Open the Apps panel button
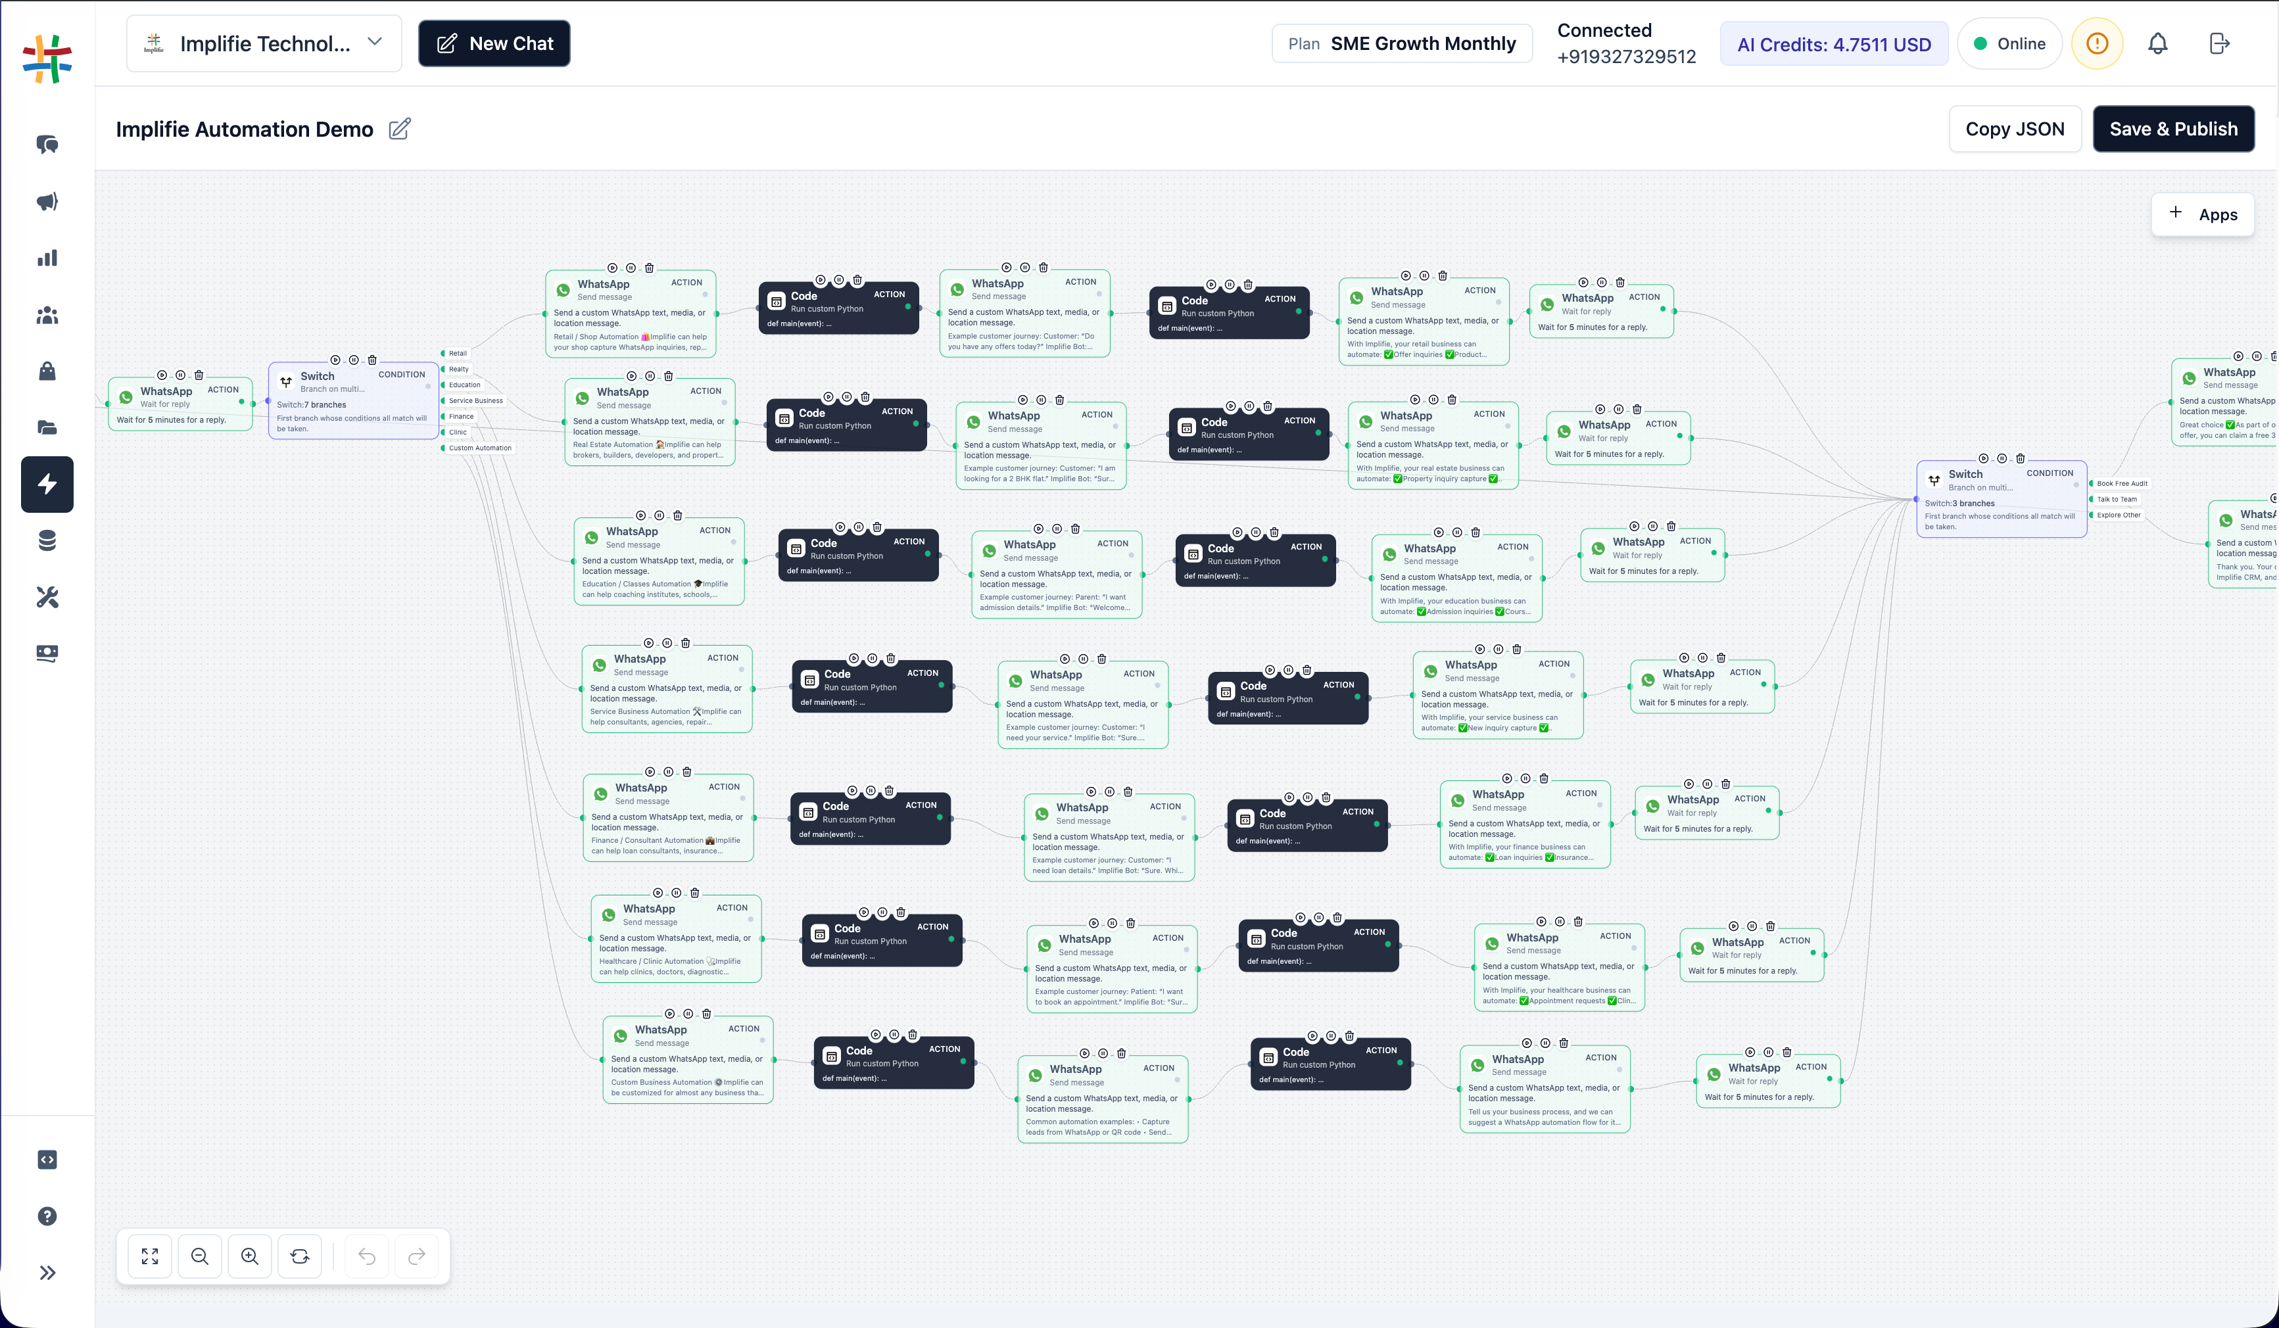The width and height of the screenshot is (2279, 1328). (2202, 214)
